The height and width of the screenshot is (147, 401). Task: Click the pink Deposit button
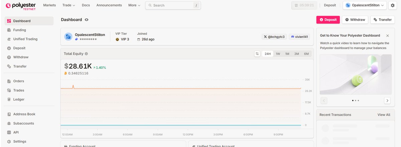click(x=328, y=20)
